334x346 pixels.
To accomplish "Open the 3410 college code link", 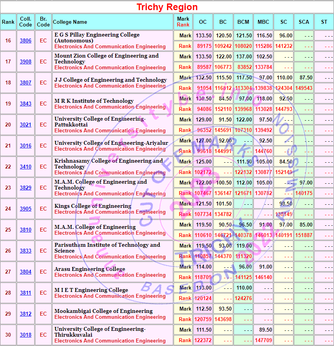I will click(x=26, y=167).
